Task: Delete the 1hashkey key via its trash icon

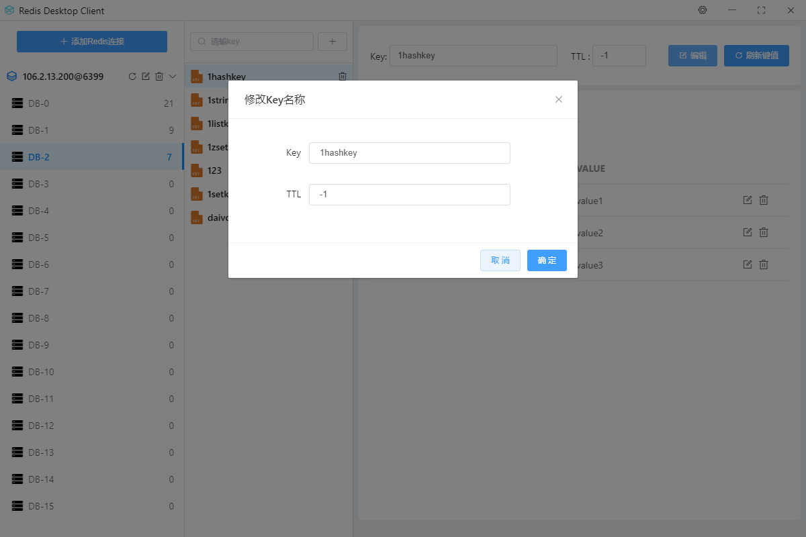Action: (x=343, y=77)
